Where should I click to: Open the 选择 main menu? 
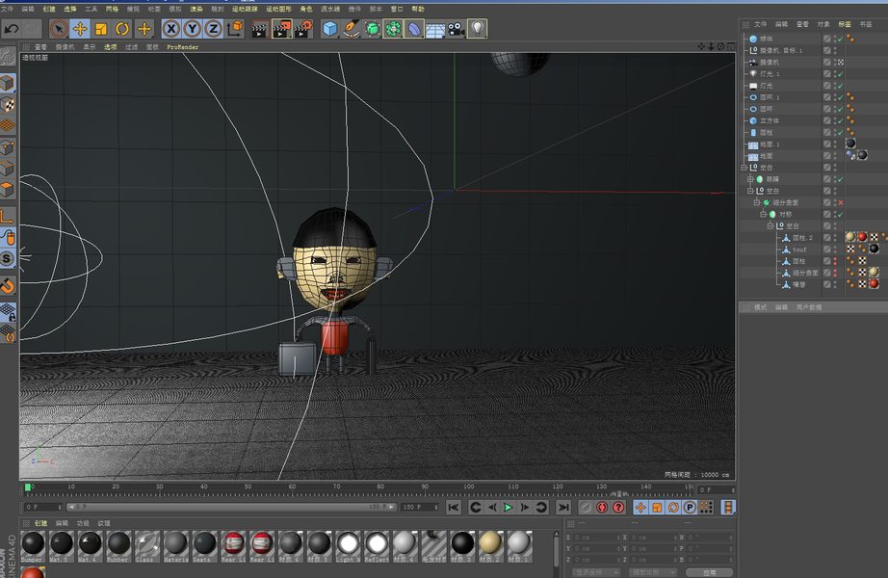click(x=69, y=9)
